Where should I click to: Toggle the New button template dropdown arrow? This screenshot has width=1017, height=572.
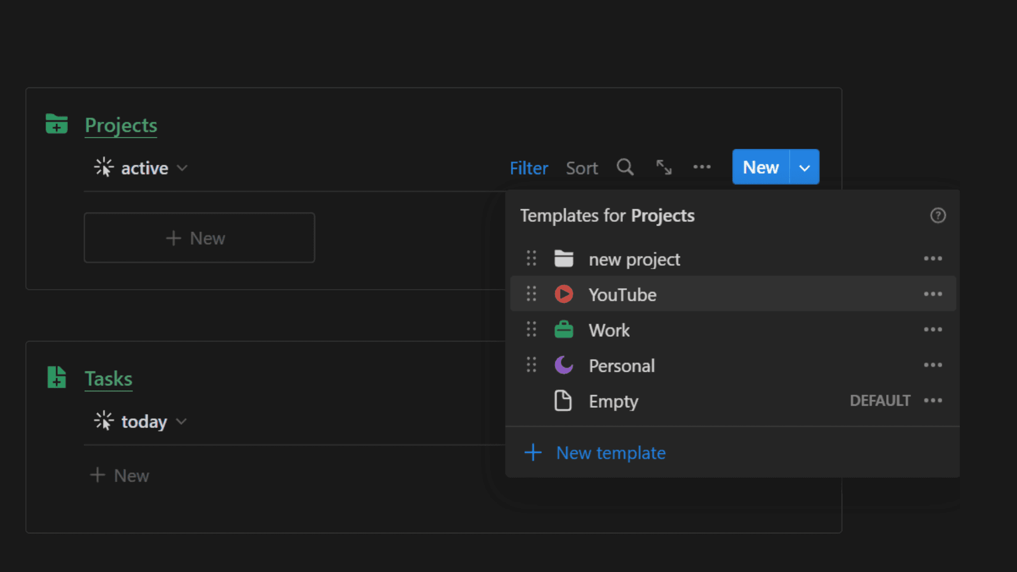(805, 167)
